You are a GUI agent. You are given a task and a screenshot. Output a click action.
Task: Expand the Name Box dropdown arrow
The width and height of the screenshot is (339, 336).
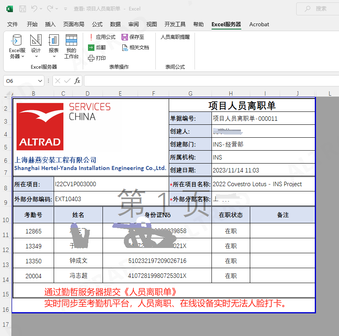click(x=40, y=81)
